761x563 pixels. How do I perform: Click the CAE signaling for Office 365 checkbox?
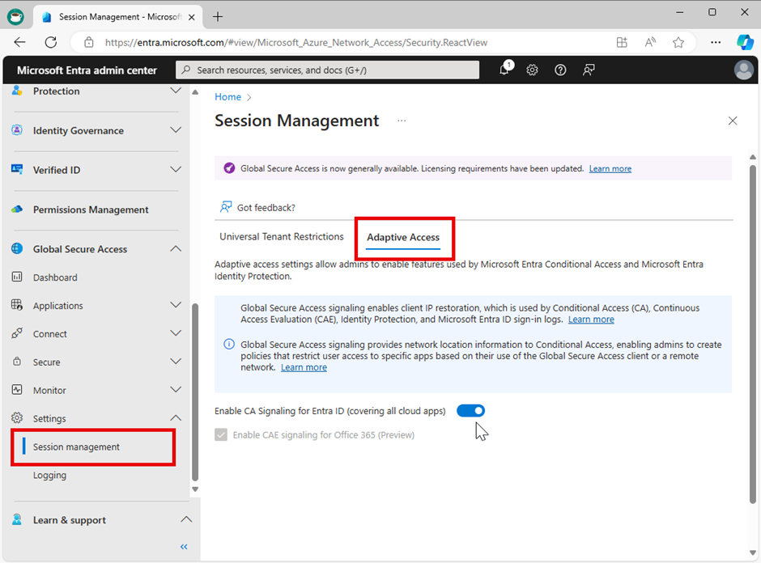click(221, 434)
